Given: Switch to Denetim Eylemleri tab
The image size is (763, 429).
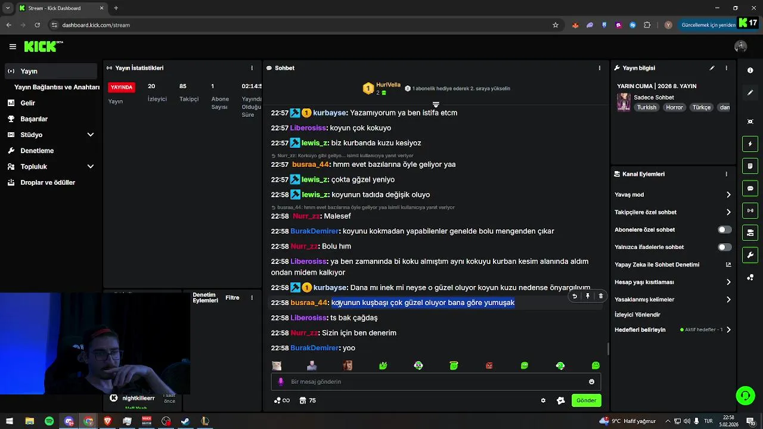Looking at the screenshot, I should [205, 298].
